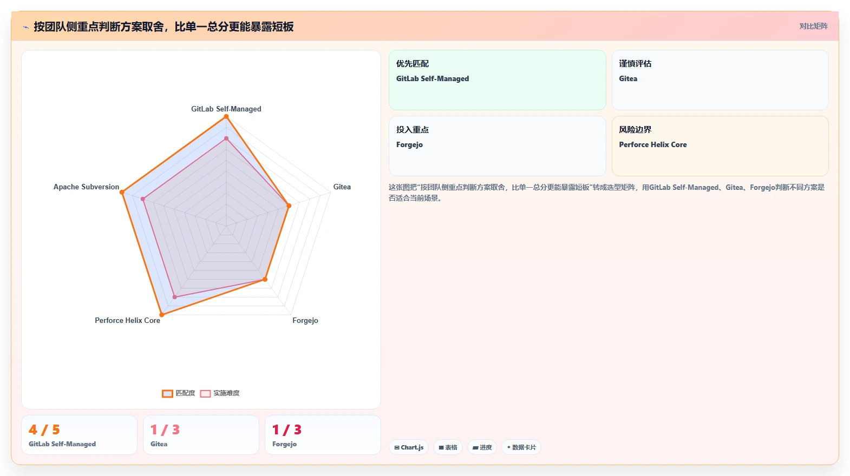Select the 进度 tag chip
Screen dimensions: 850x476
(x=482, y=447)
